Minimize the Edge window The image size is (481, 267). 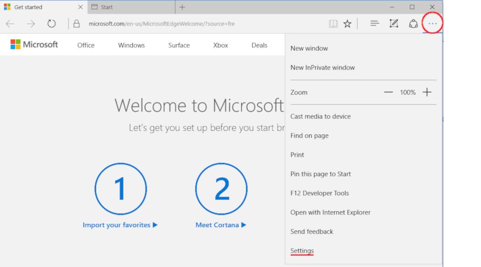392,7
